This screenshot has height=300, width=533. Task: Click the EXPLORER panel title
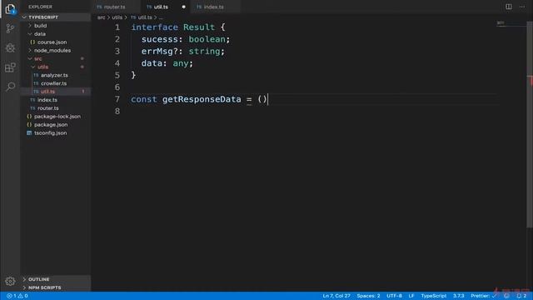coord(40,7)
